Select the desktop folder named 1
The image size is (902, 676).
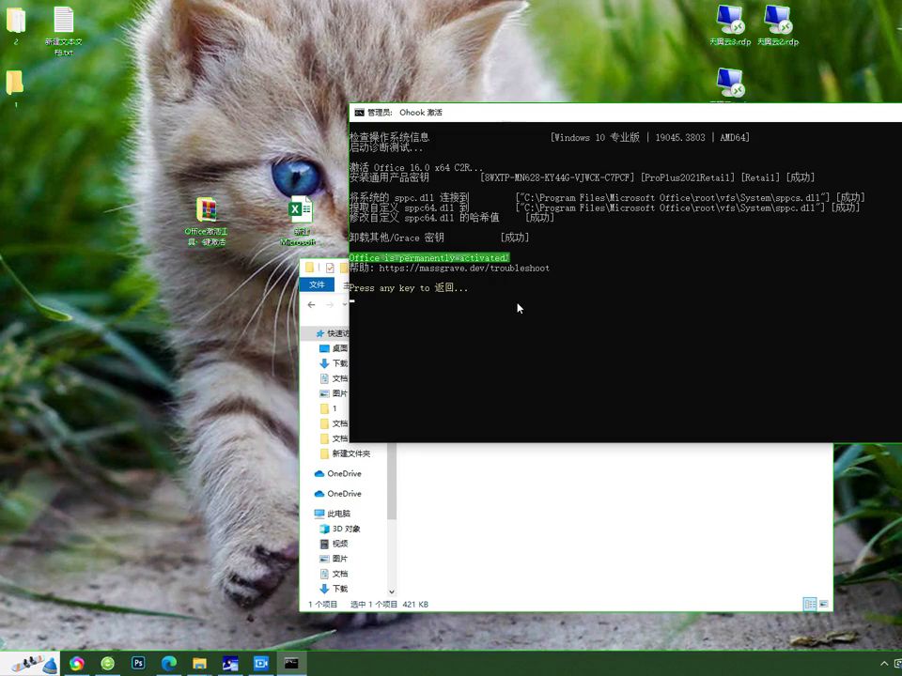tap(15, 88)
